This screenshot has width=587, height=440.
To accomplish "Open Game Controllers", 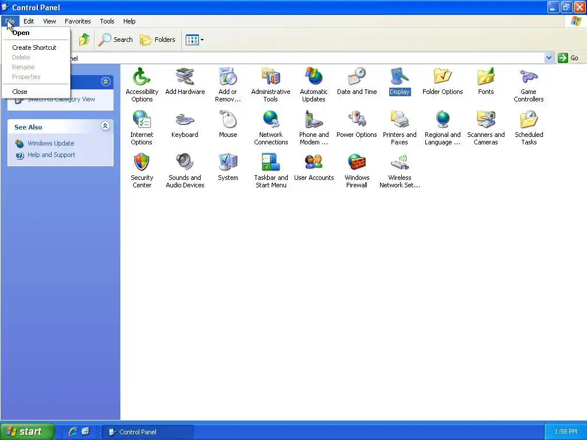I will point(529,85).
